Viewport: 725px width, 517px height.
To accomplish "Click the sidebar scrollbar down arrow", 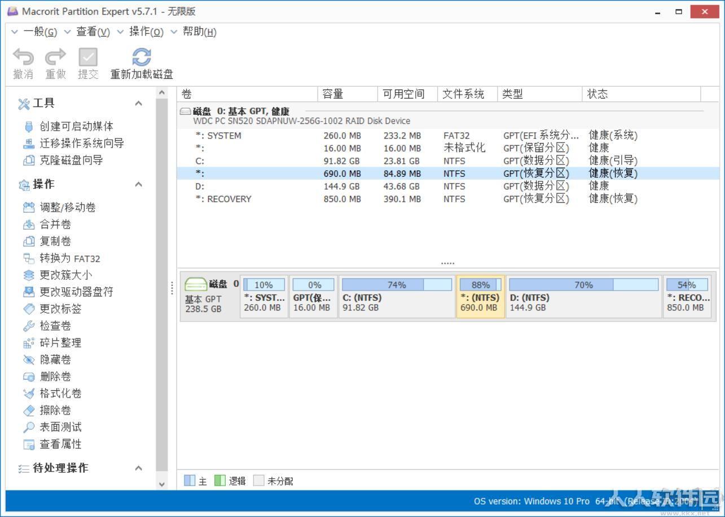I will click(x=162, y=484).
